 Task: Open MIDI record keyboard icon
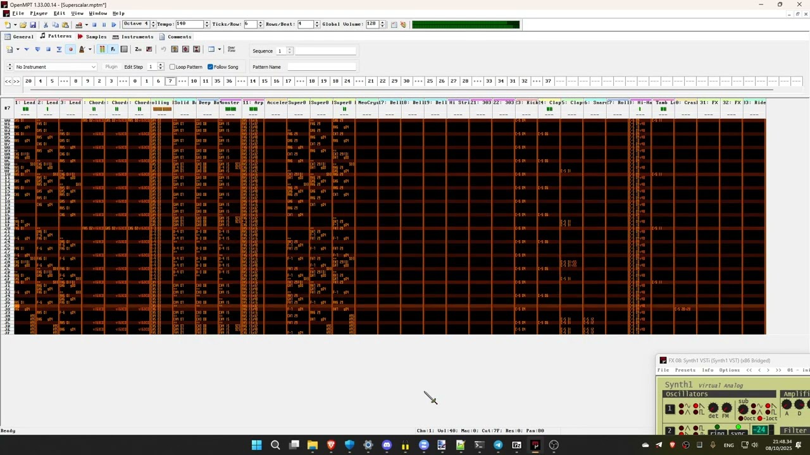click(x=78, y=25)
